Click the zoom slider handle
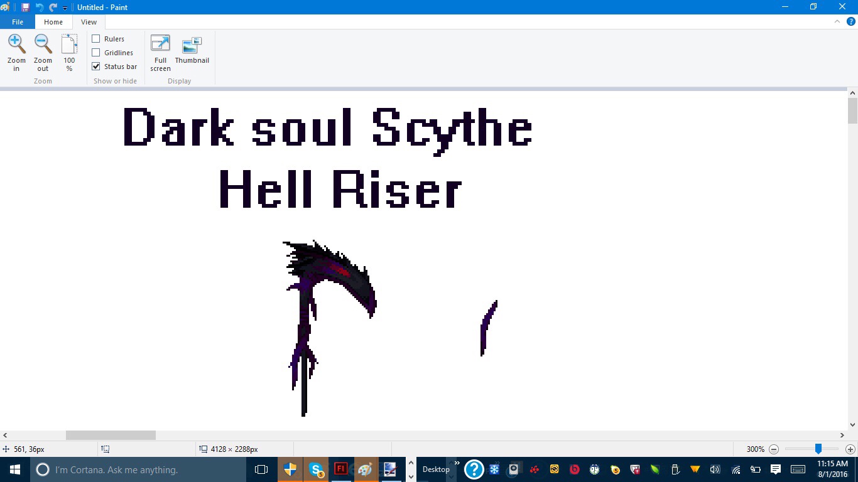The image size is (858, 482). click(x=818, y=449)
